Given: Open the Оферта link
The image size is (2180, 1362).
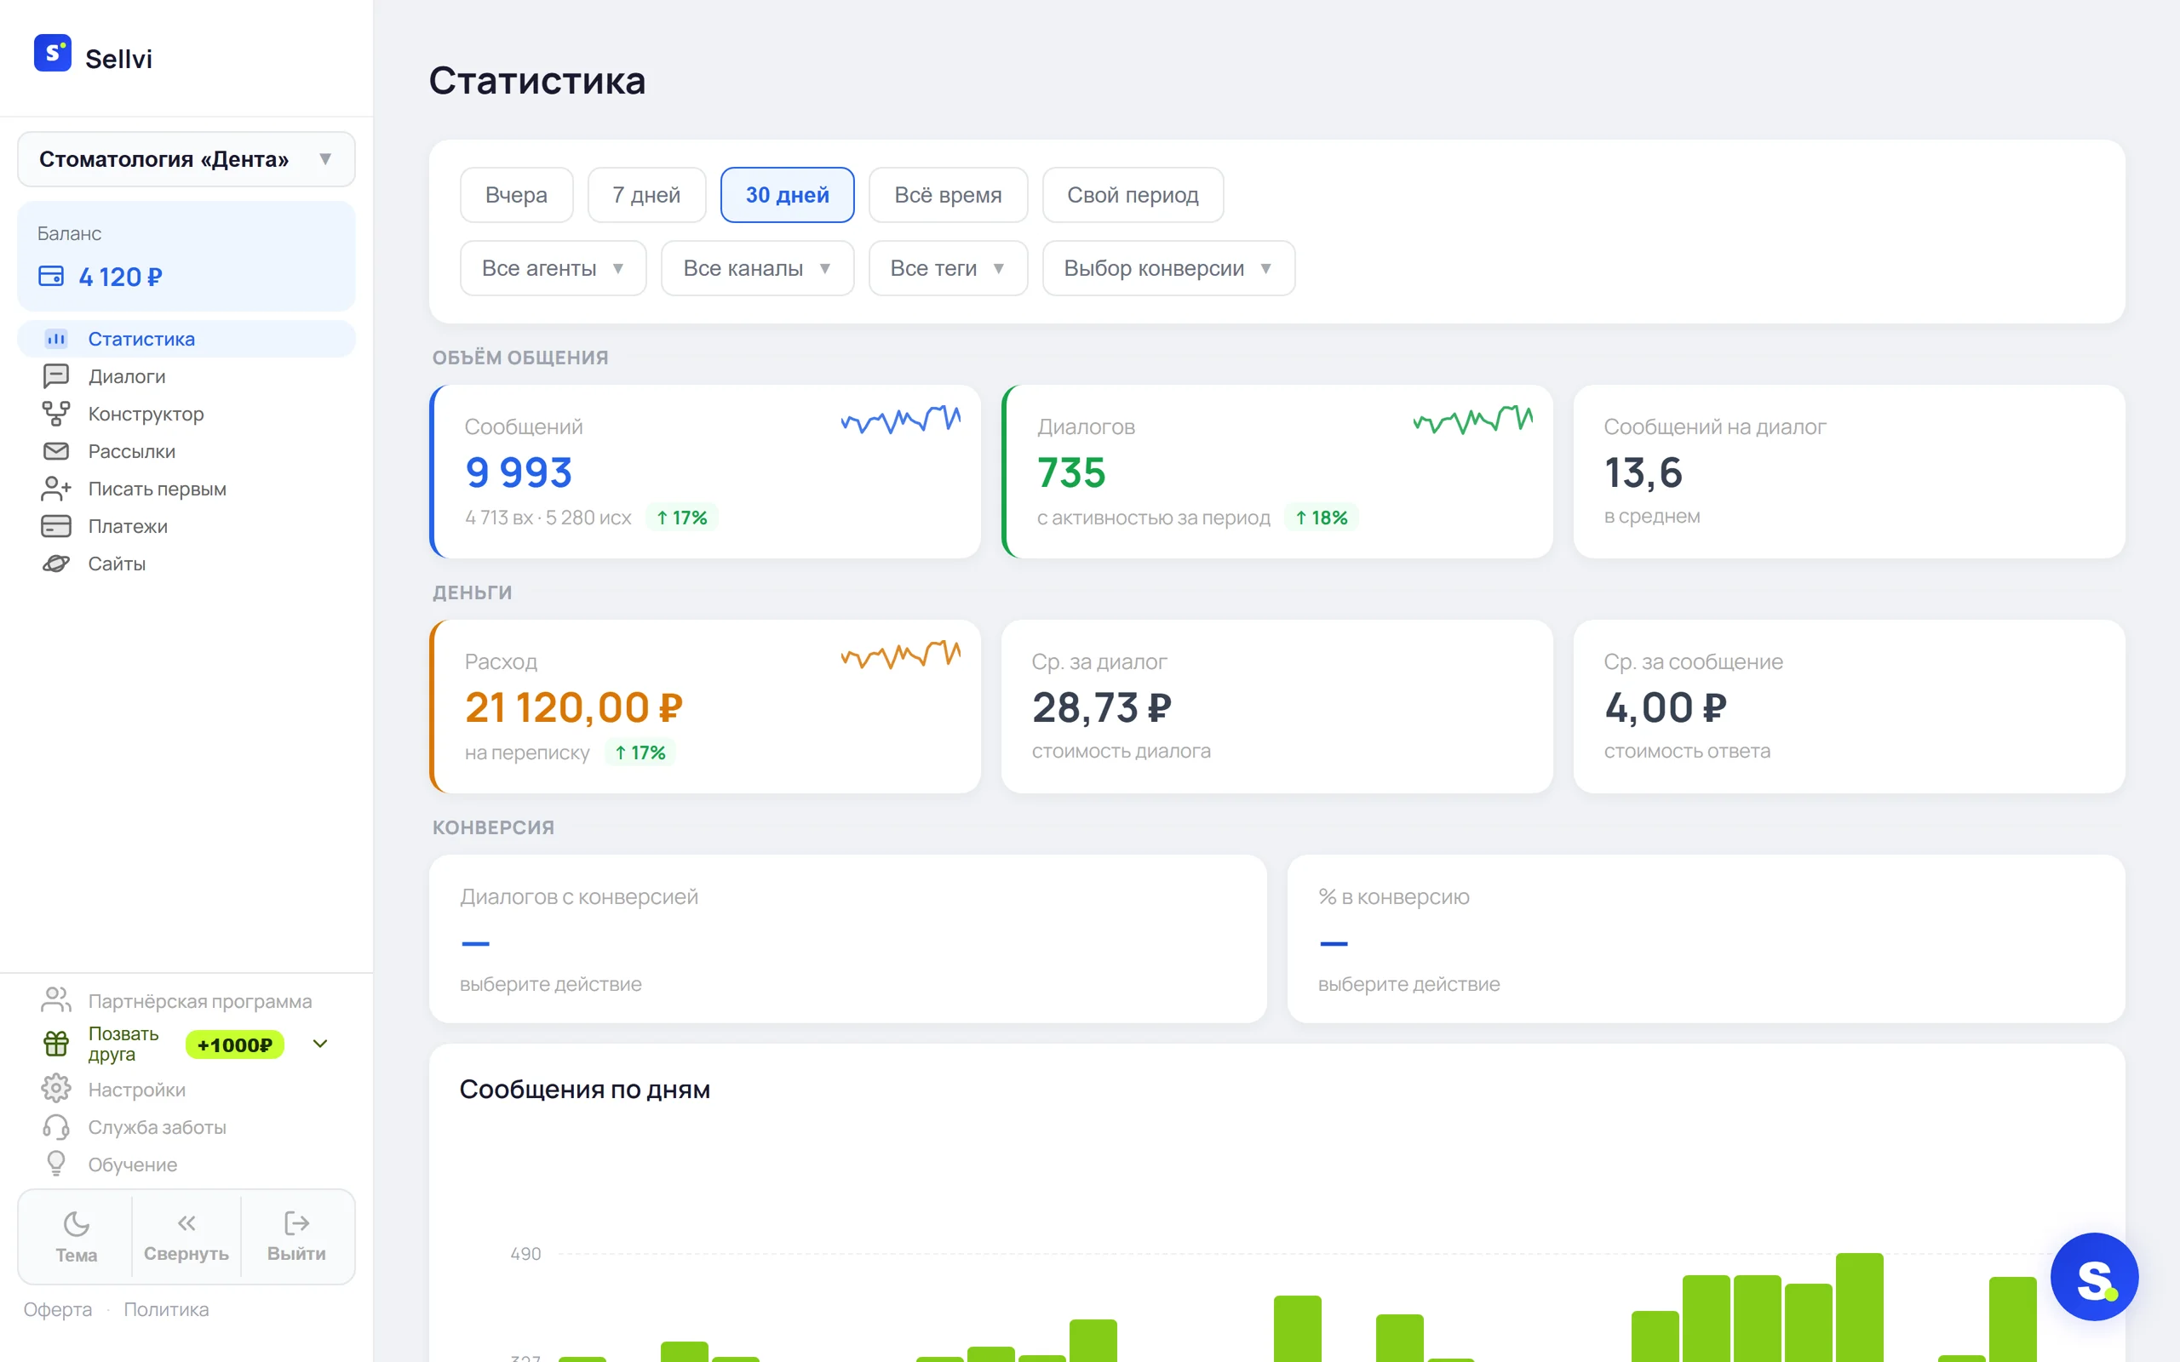Looking at the screenshot, I should (58, 1309).
